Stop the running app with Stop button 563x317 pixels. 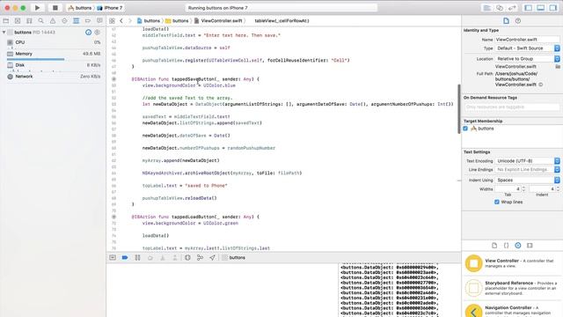pyautogui.click(x=55, y=8)
